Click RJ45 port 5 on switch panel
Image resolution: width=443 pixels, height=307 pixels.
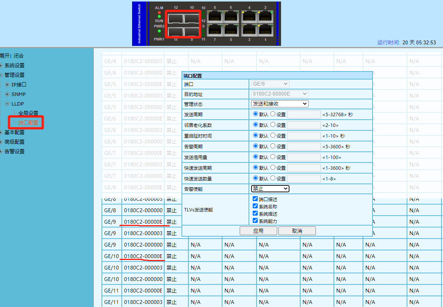point(231,30)
